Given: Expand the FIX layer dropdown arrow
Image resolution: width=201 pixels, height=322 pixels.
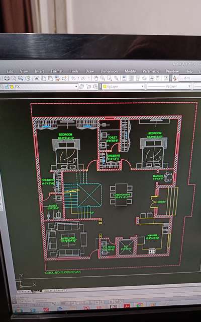Looking at the screenshot, I should tap(76, 87).
